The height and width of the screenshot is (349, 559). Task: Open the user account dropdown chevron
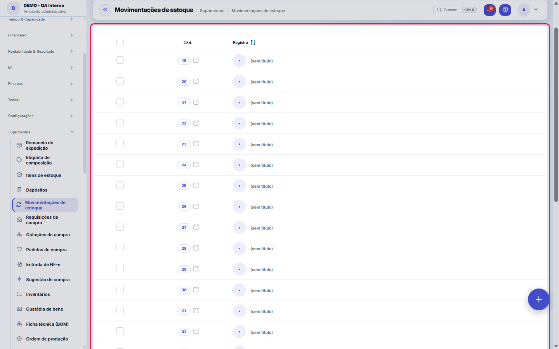(x=536, y=10)
